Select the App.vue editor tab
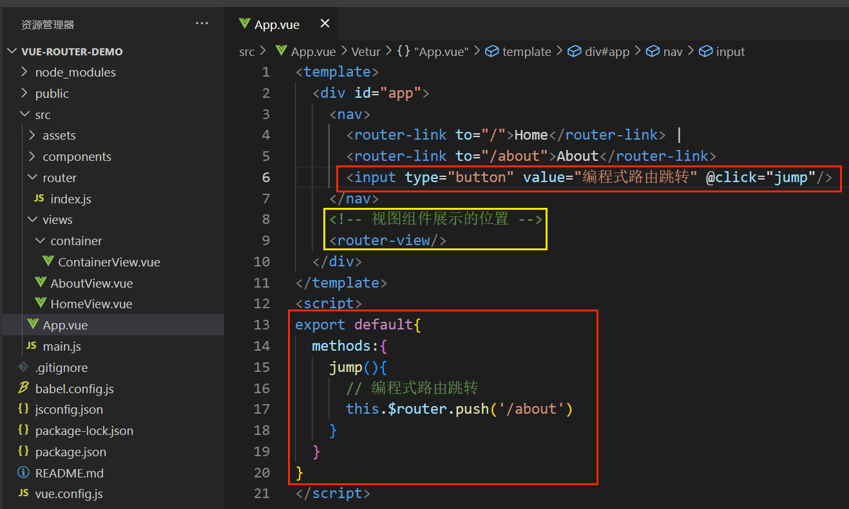Viewport: 849px width, 509px height. tap(281, 24)
